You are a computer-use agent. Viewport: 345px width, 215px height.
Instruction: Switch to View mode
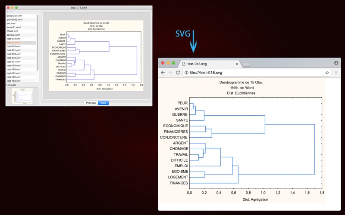click(x=103, y=103)
